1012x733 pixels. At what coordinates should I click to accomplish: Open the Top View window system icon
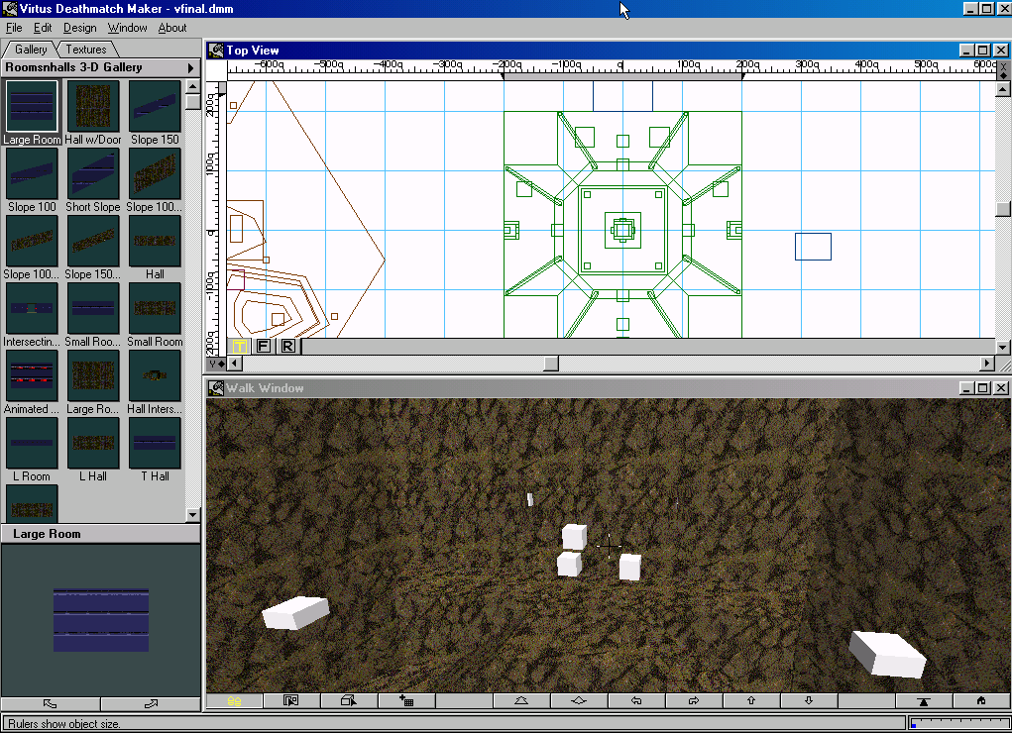pos(215,51)
